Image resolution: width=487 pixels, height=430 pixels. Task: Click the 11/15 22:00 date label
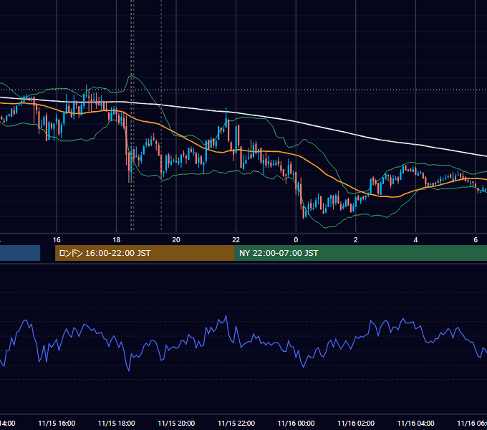(236, 423)
